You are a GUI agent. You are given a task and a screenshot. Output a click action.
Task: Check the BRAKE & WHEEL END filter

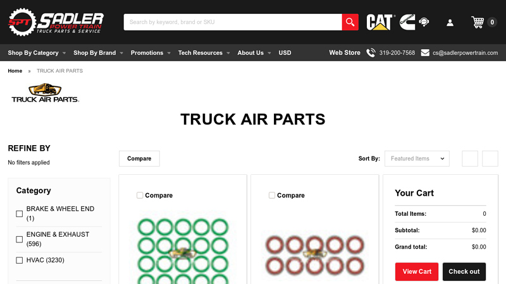20,213
